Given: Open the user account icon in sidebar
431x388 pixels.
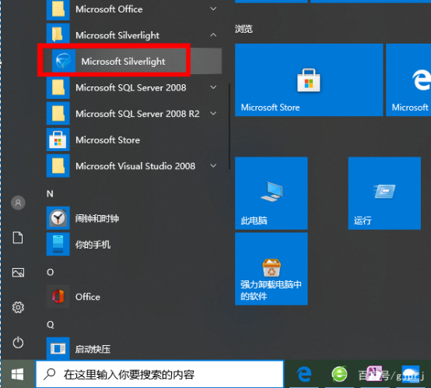Looking at the screenshot, I should click(18, 203).
